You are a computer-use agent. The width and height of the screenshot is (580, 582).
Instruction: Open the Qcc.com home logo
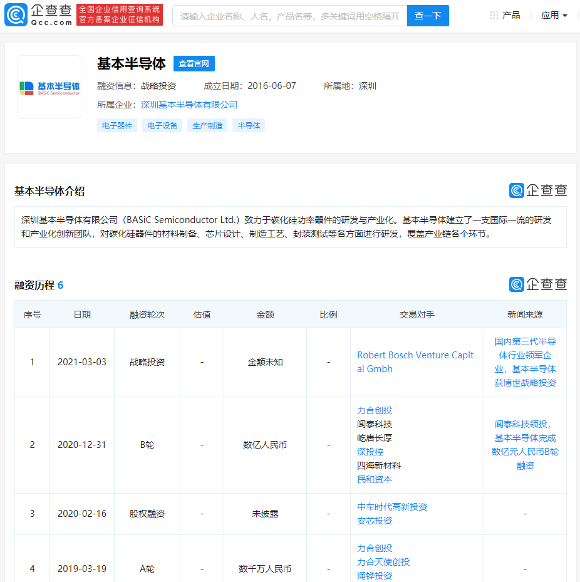tap(38, 15)
